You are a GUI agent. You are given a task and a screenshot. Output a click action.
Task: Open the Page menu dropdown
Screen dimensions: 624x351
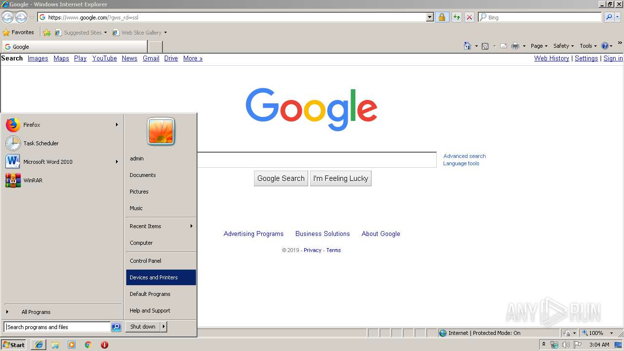[x=539, y=46]
